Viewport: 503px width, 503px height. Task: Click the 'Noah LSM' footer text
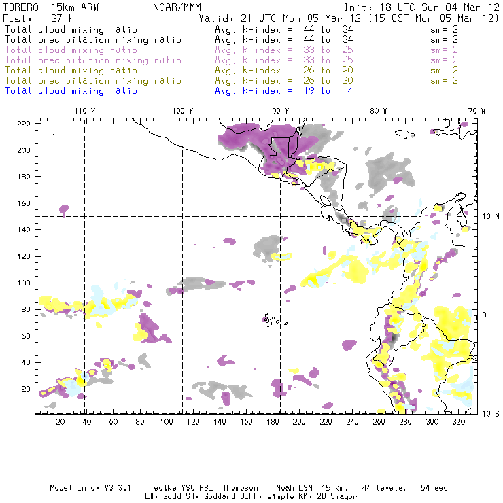[x=294, y=488]
